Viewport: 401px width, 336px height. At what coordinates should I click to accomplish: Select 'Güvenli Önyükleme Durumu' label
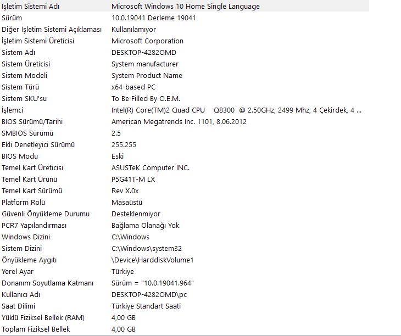pos(46,214)
